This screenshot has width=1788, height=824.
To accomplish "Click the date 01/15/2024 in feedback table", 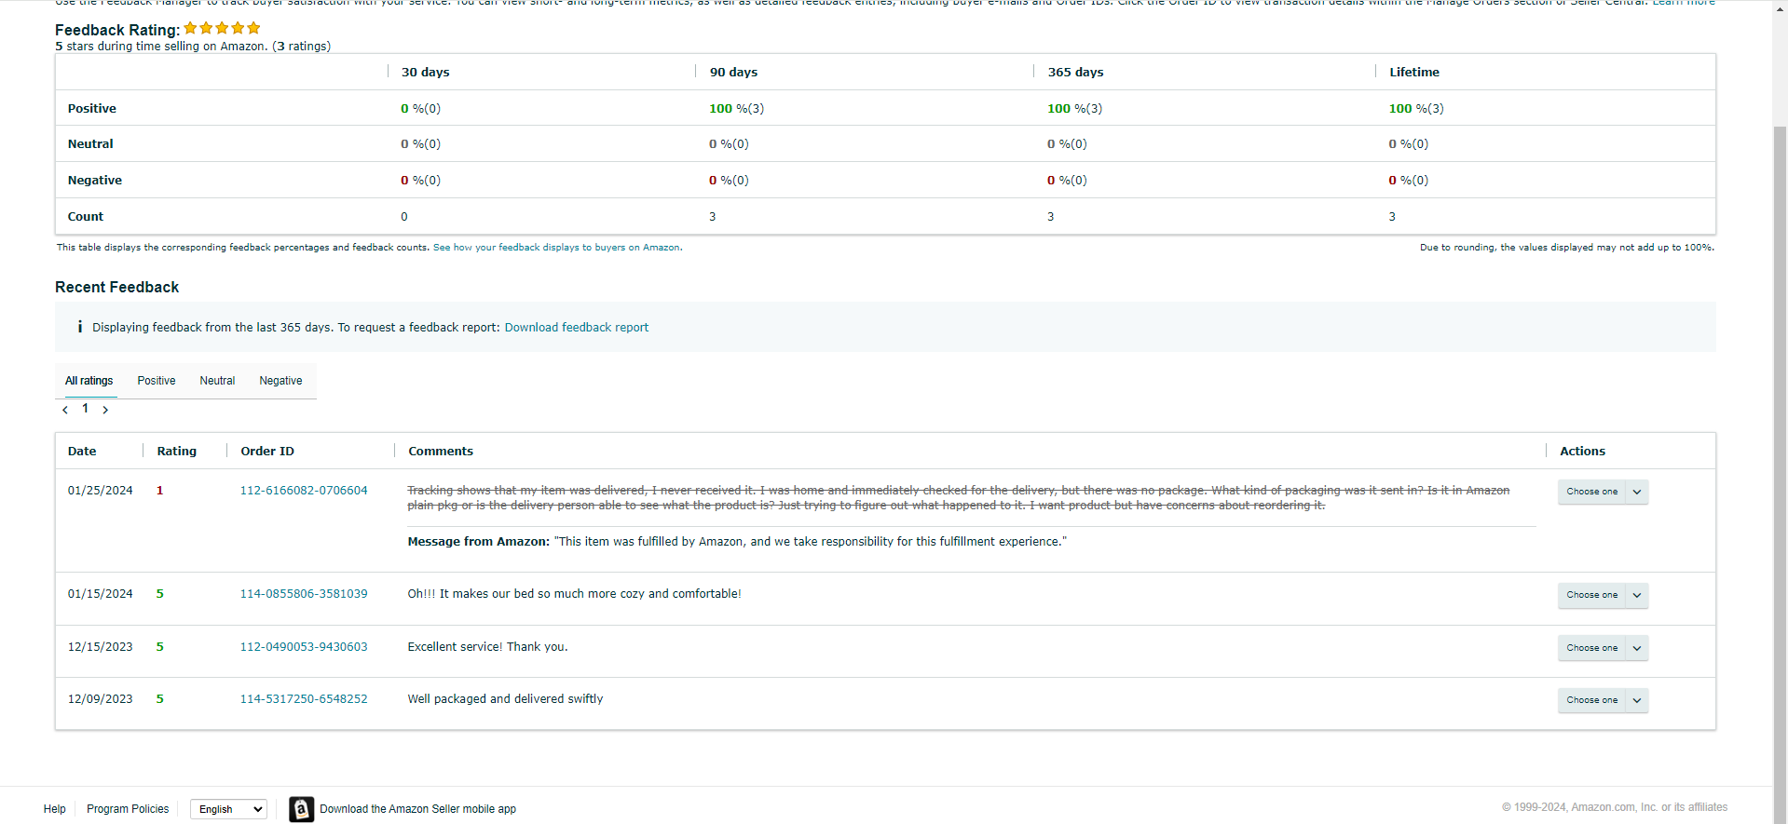I will (x=101, y=594).
